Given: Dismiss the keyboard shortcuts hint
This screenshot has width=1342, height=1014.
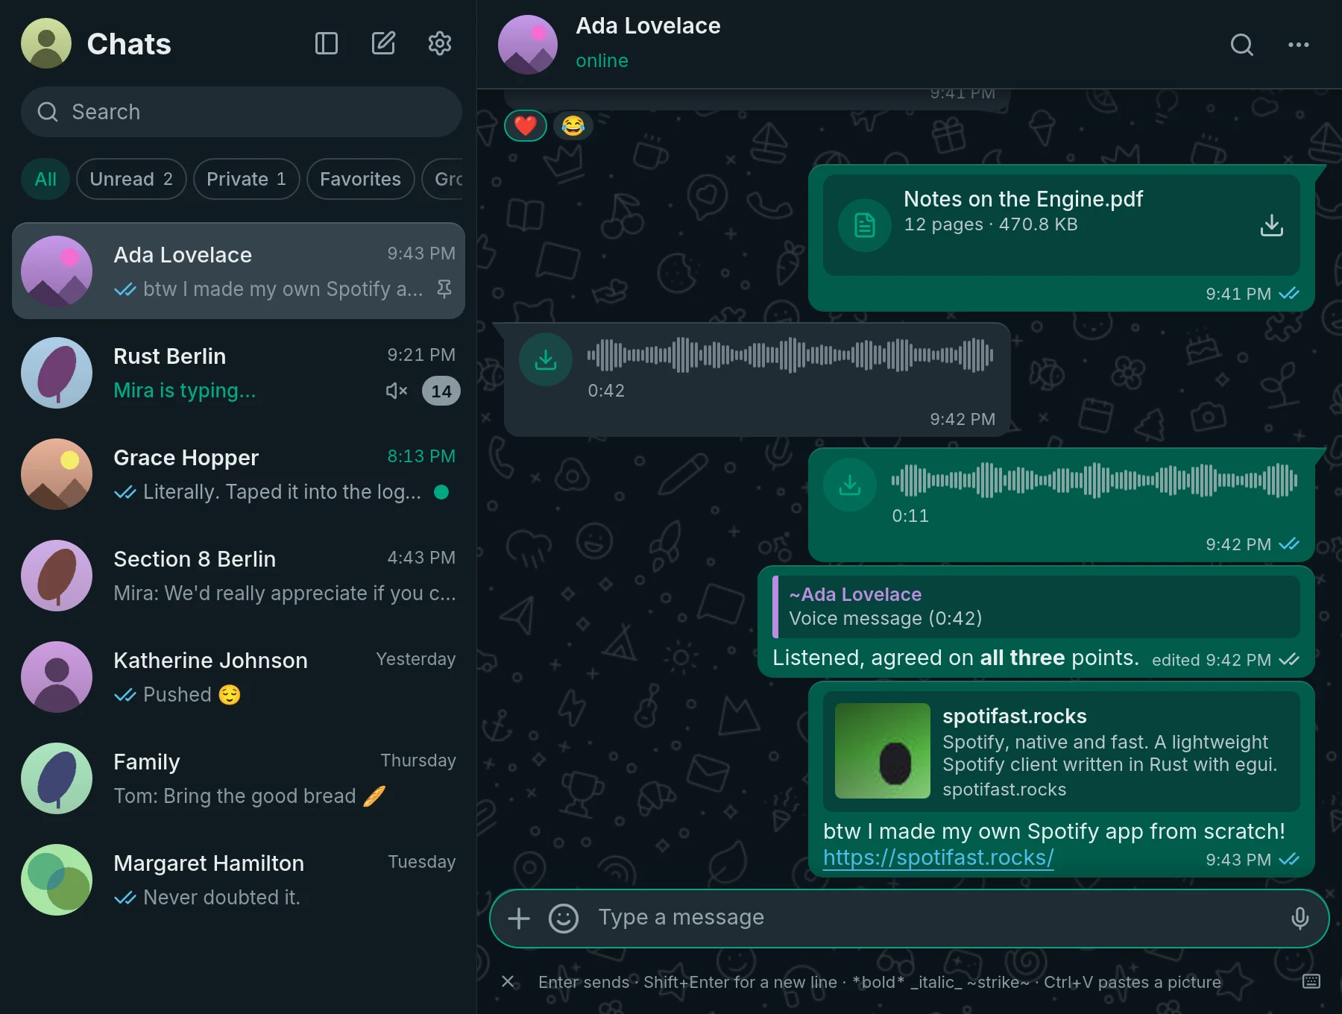Looking at the screenshot, I should [508, 981].
